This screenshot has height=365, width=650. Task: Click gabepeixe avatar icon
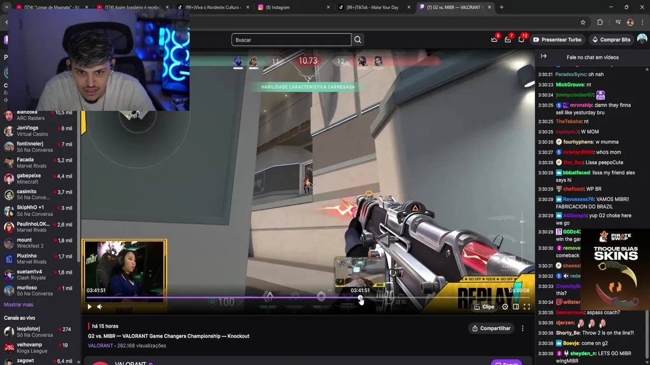point(9,179)
